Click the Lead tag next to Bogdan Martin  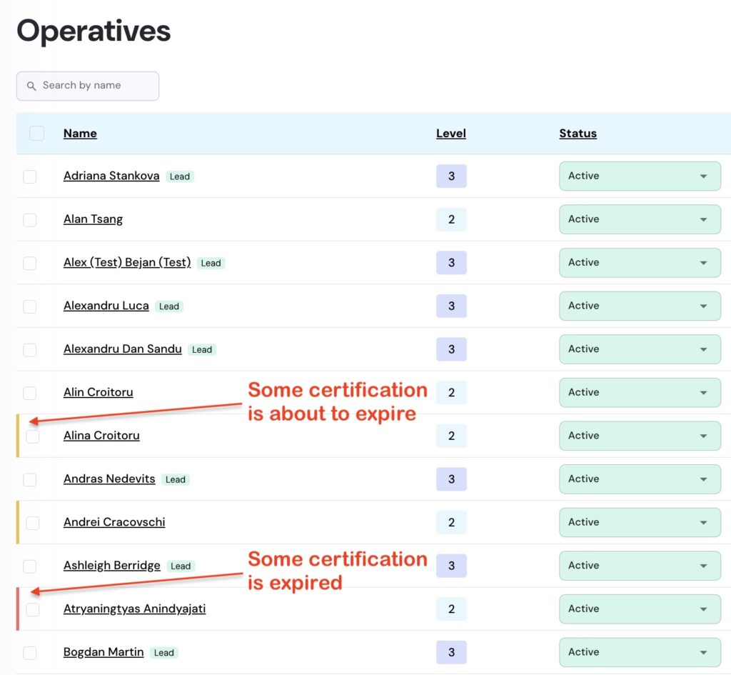tap(164, 653)
